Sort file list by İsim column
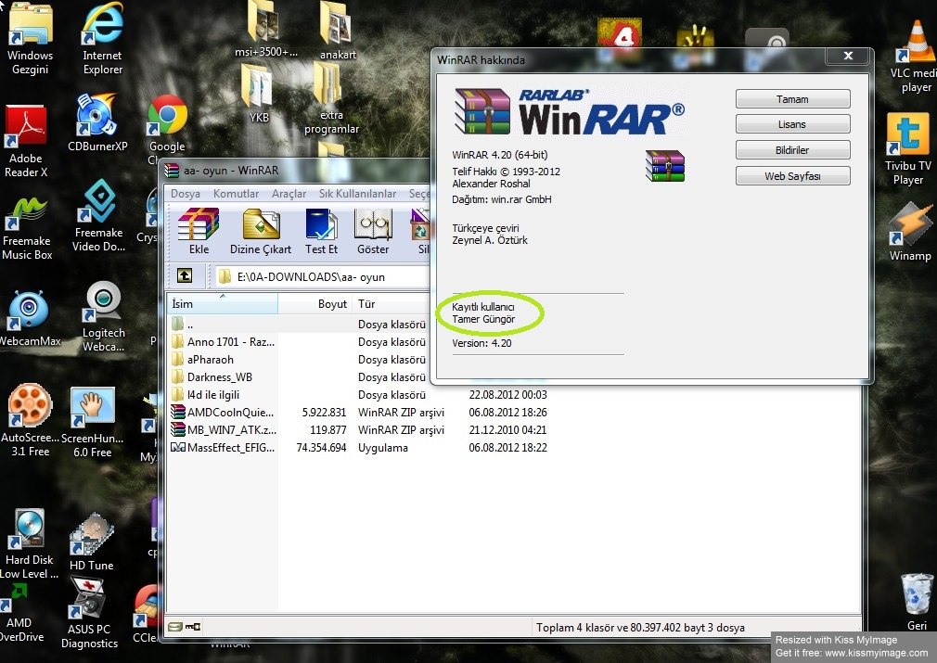937x663 pixels. pyautogui.click(x=223, y=303)
